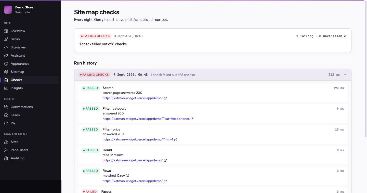Click the Demo Store purple logo
This screenshot has height=193, width=367.
pyautogui.click(x=8, y=10)
